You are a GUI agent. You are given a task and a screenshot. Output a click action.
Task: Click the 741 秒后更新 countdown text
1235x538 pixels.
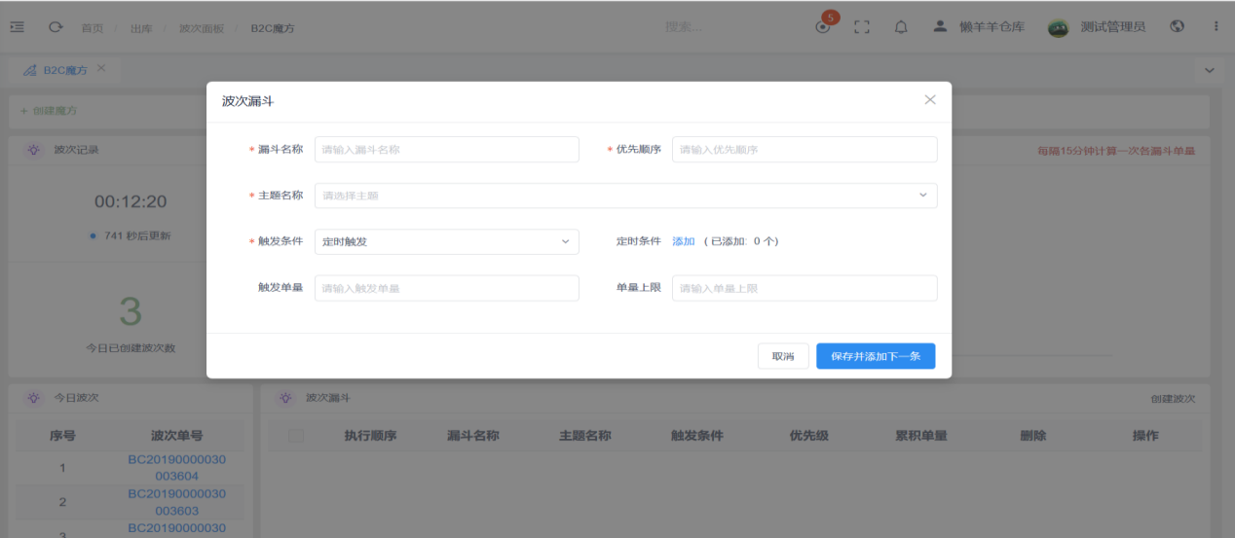pos(136,235)
